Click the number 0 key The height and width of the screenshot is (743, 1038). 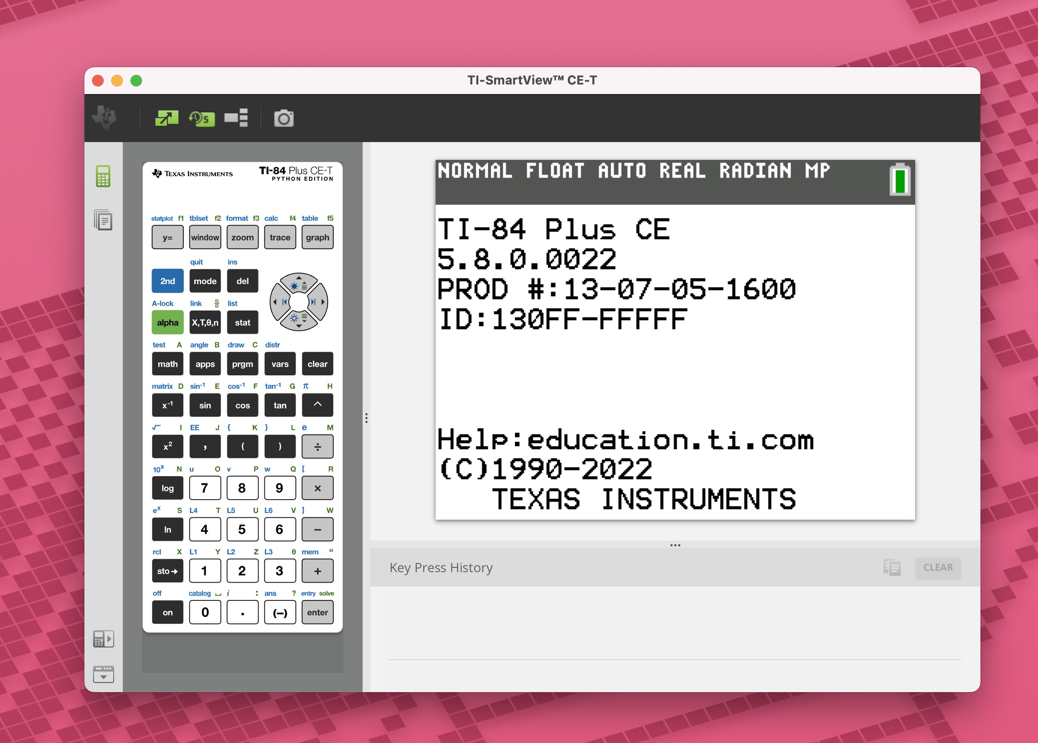tap(205, 612)
